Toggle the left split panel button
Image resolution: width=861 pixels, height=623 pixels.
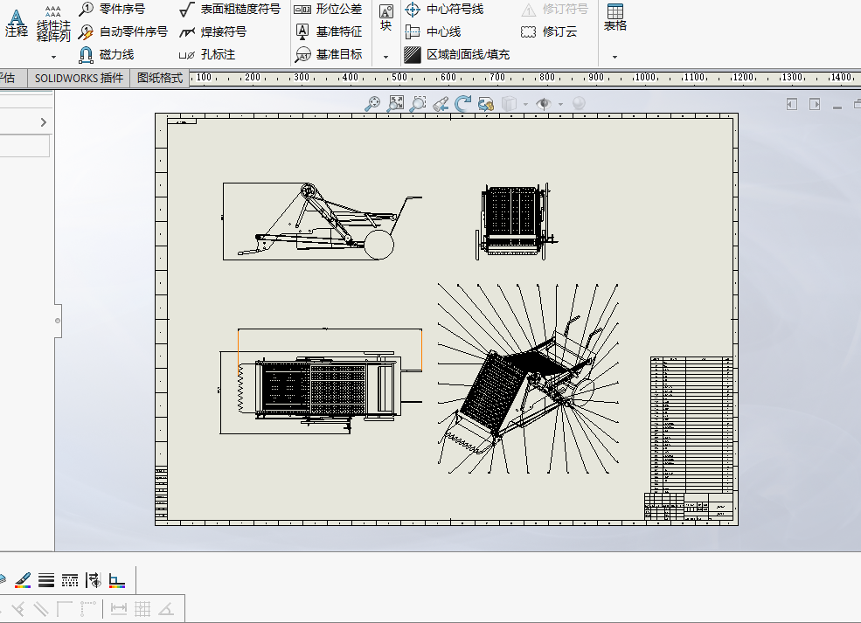[x=791, y=104]
